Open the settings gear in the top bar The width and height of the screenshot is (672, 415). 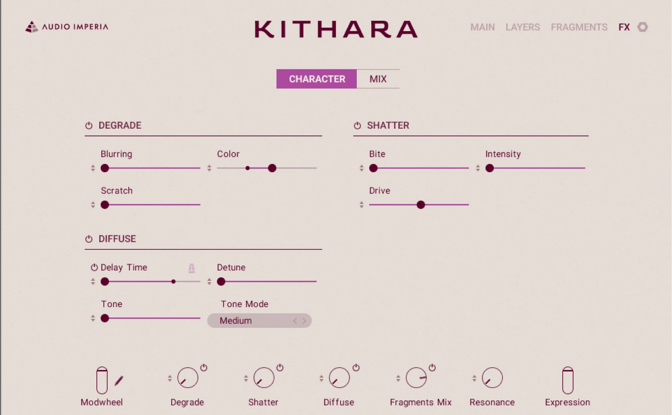[x=643, y=27]
